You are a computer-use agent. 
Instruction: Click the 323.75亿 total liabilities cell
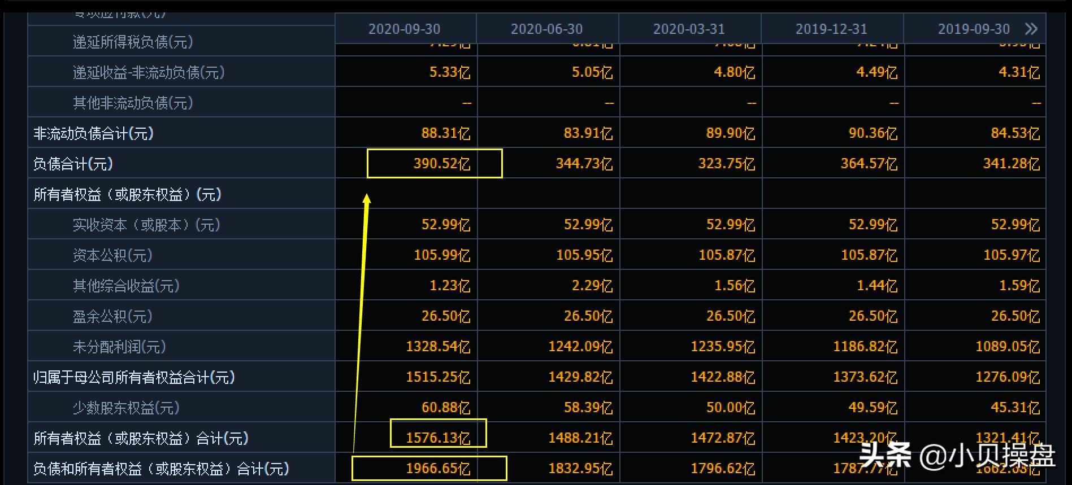[727, 164]
